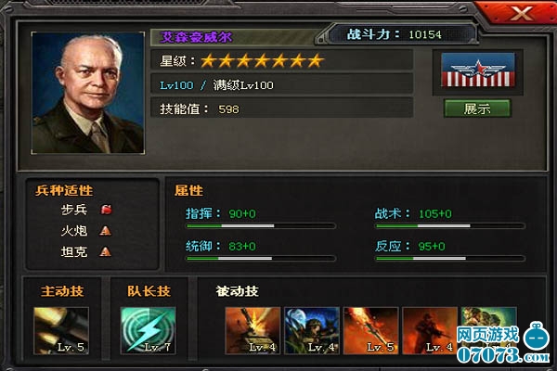Click the flaming rocket passive skill Lv.5

pos(370,330)
